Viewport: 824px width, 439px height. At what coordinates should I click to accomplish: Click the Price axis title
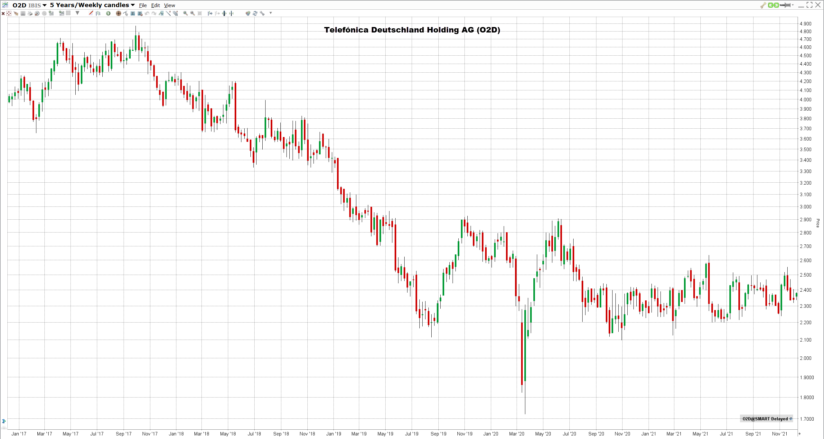tap(818, 223)
